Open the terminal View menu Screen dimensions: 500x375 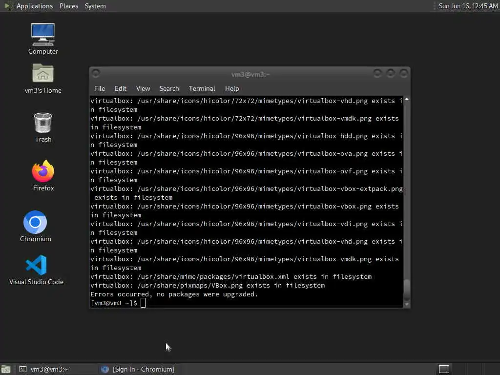point(143,89)
